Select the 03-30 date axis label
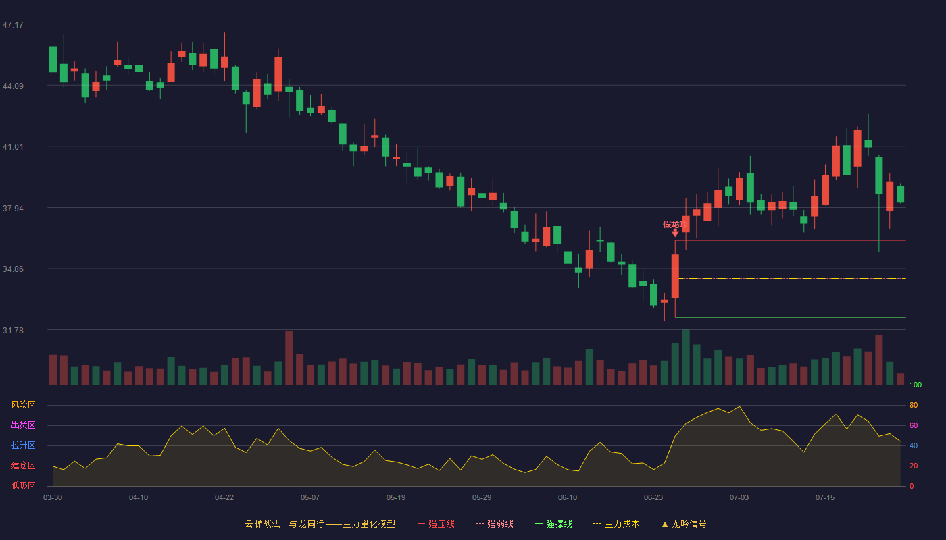The width and height of the screenshot is (946, 540). click(53, 497)
